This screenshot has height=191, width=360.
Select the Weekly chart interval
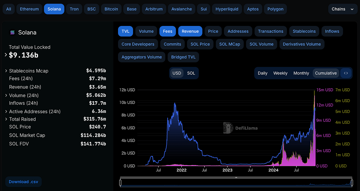point(280,73)
